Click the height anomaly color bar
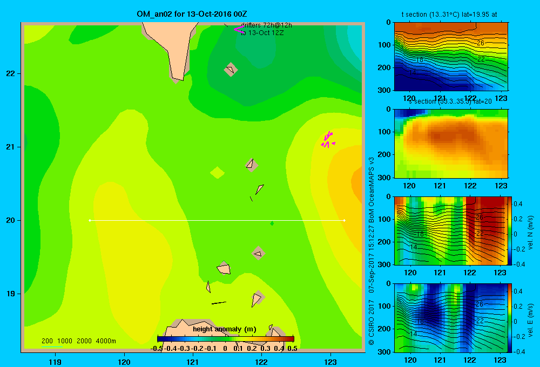Viewport: 540px width, 367px height. 226,339
